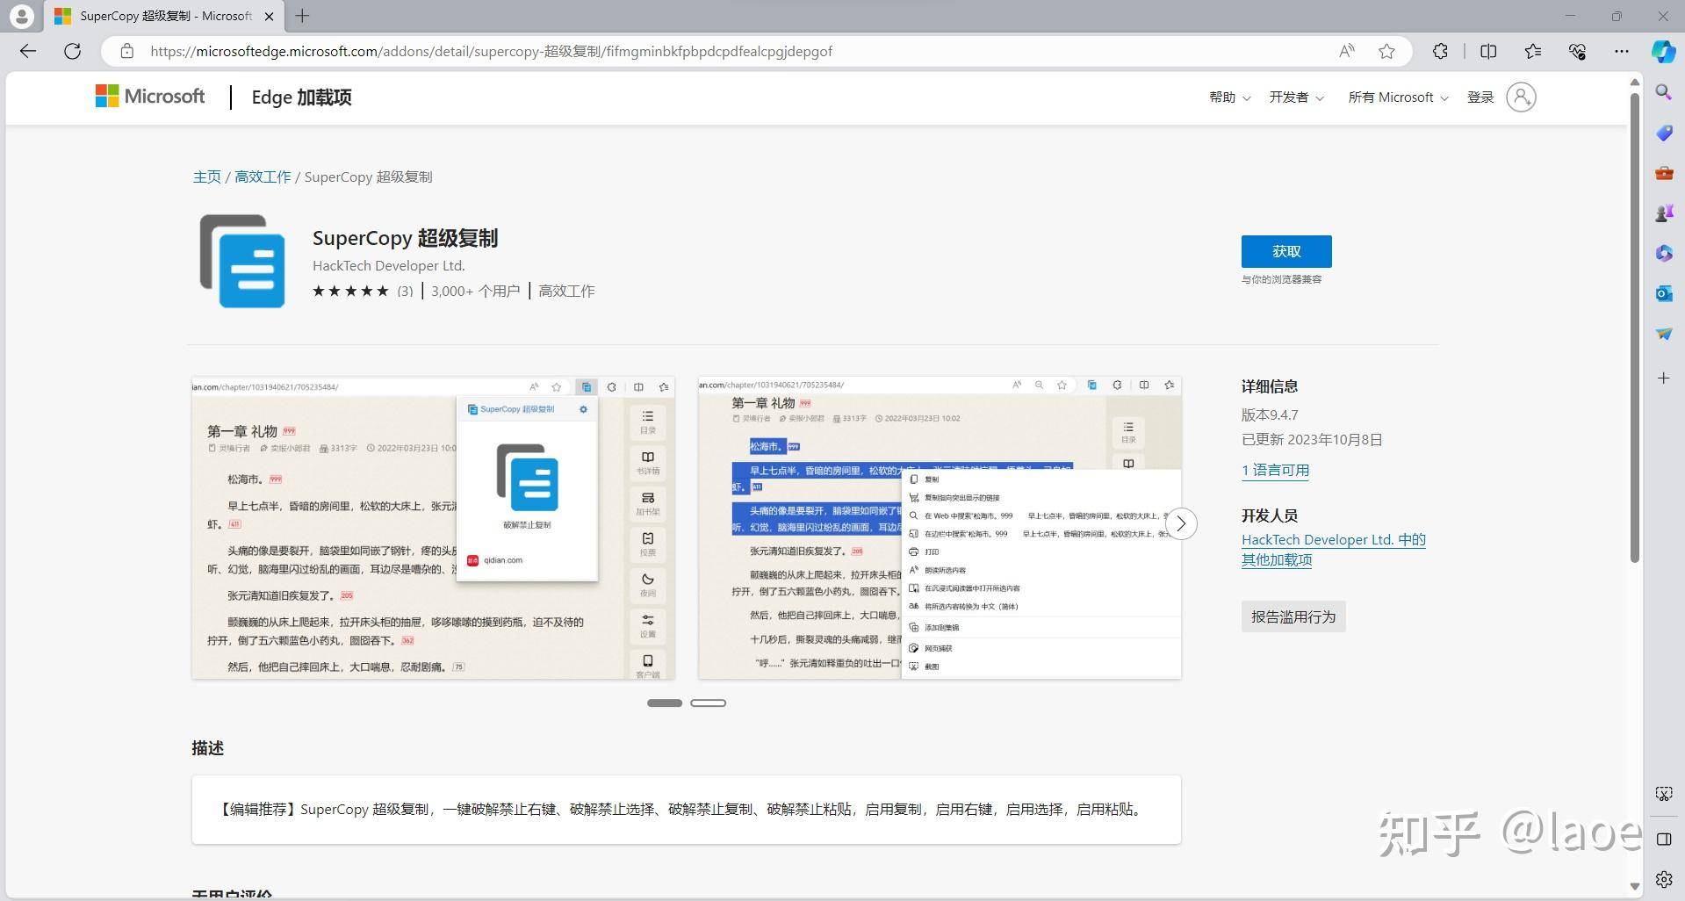Open sidebar settings gear icon
The height and width of the screenshot is (901, 1685).
(x=1664, y=879)
